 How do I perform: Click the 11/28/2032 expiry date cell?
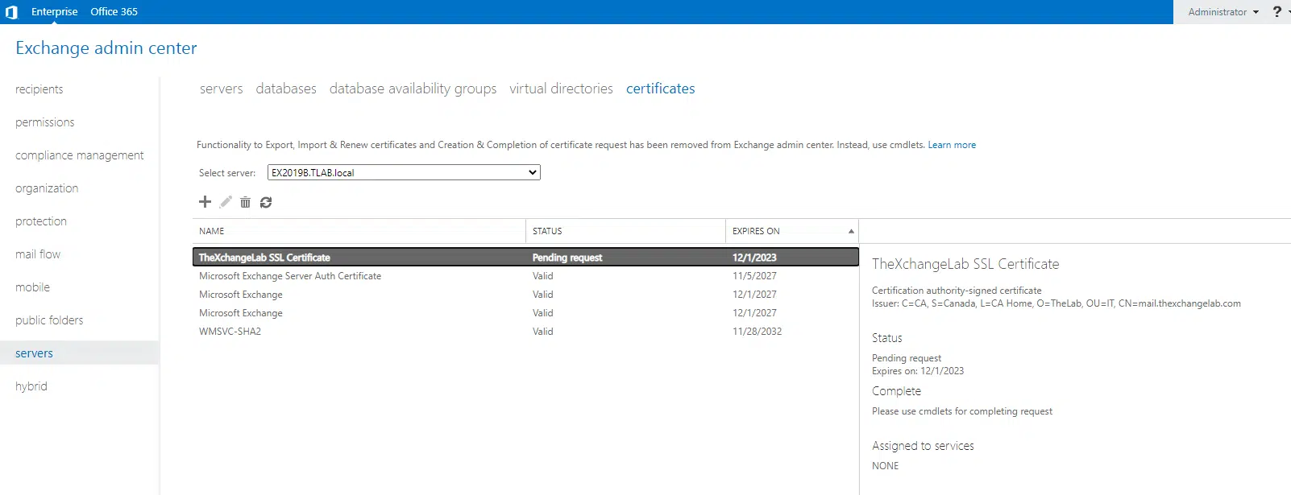[757, 332]
